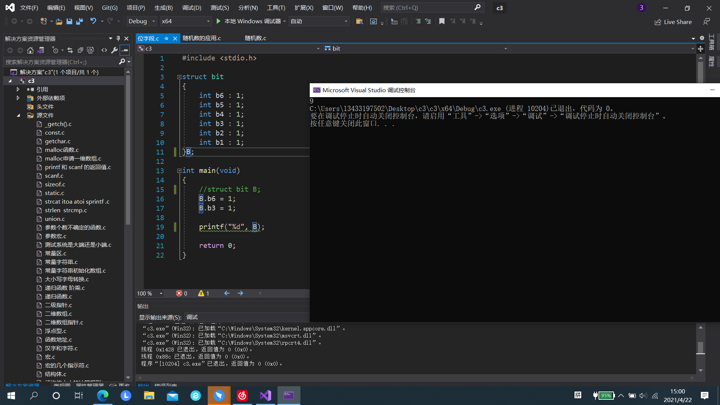Toggle the preview selected items button
This screenshot has height=405, width=720.
tap(125, 50)
